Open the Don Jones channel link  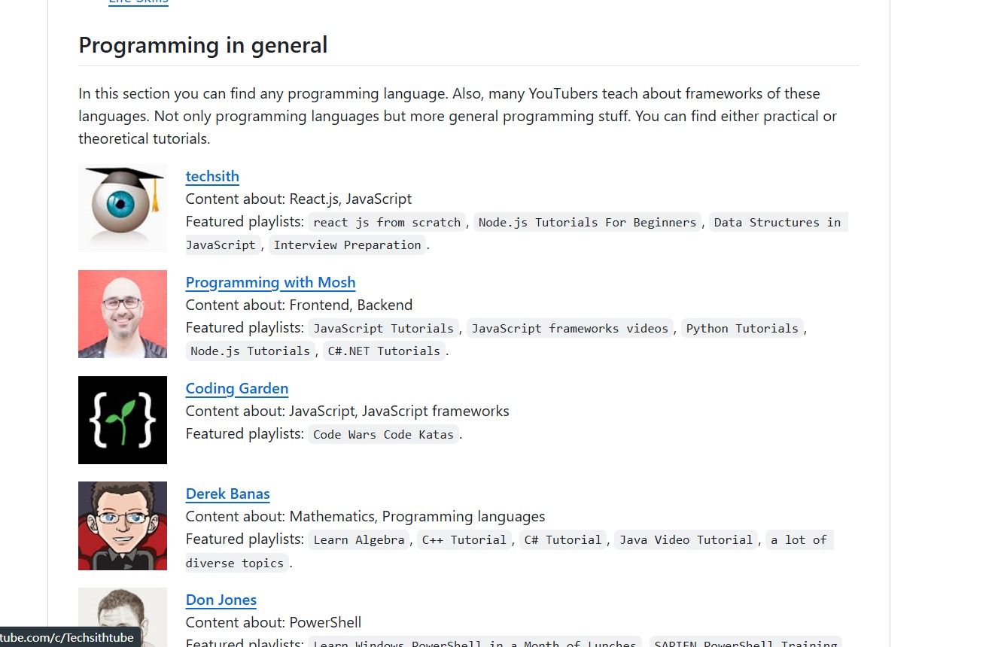[221, 600]
